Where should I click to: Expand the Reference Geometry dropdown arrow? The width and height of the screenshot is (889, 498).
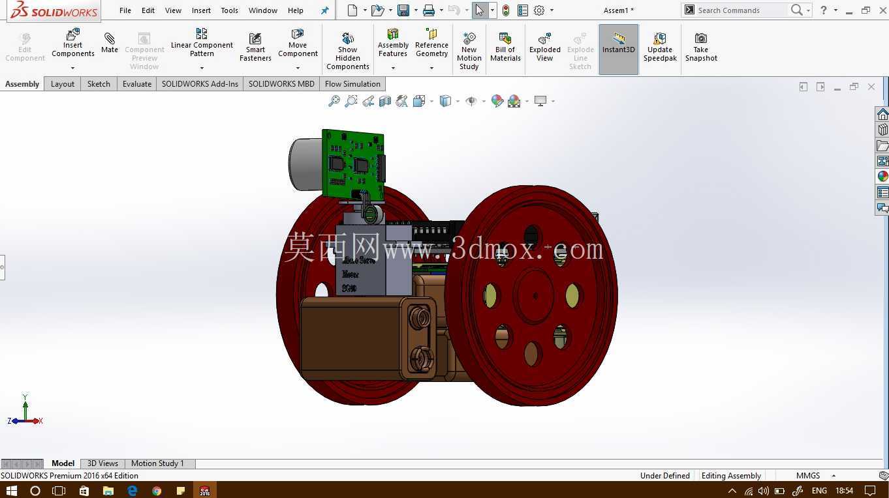click(x=431, y=68)
